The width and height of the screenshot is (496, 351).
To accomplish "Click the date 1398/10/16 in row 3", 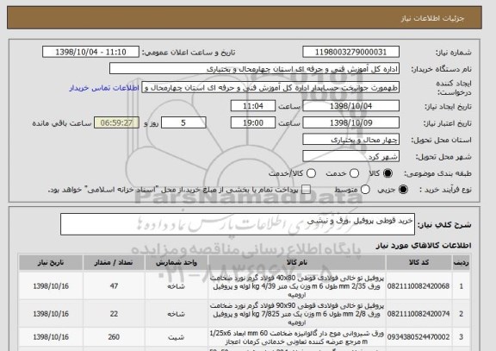I will tap(51, 337).
